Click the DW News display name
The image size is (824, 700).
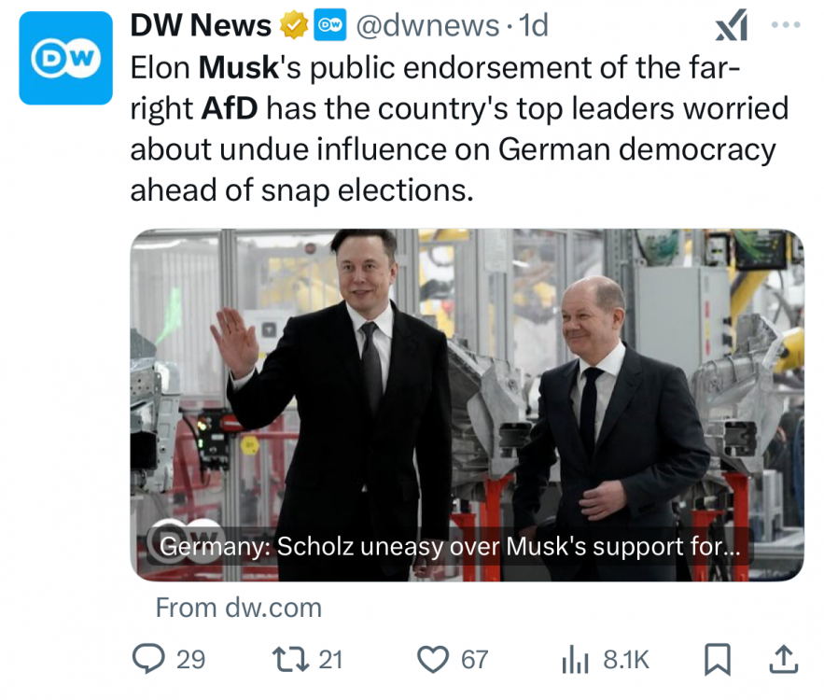pos(201,27)
